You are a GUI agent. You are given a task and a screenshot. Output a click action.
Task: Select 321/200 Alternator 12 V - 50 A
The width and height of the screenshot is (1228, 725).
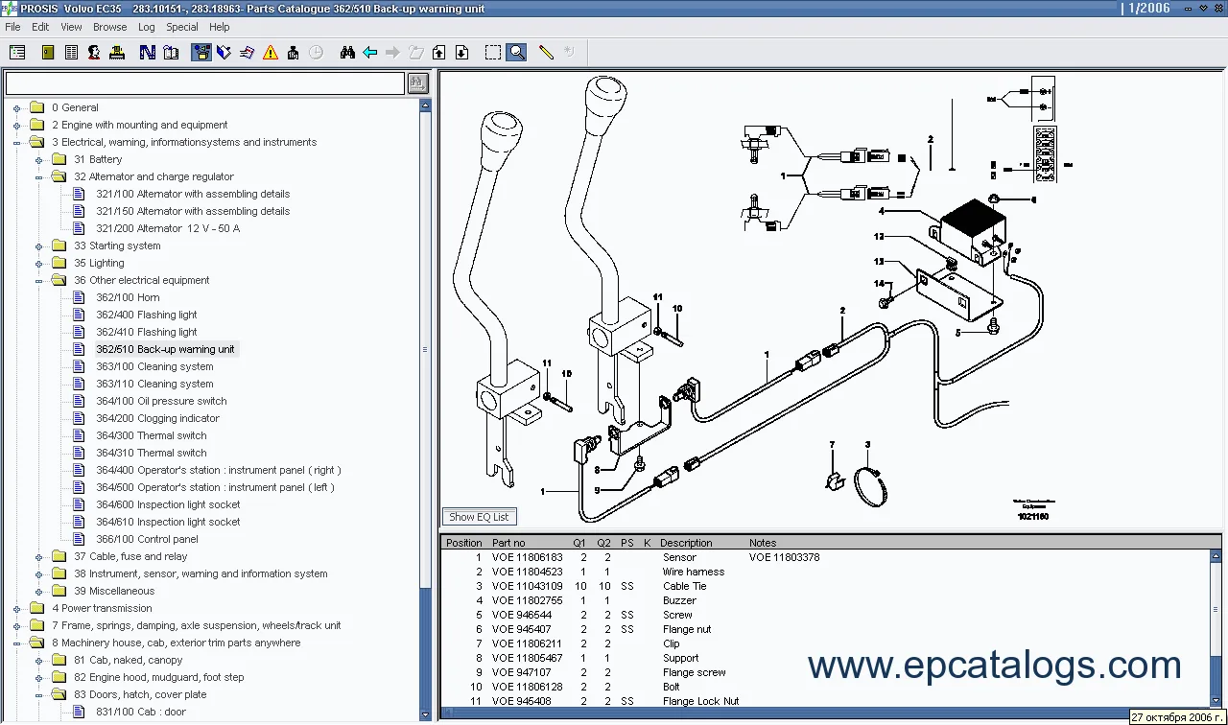tap(168, 228)
